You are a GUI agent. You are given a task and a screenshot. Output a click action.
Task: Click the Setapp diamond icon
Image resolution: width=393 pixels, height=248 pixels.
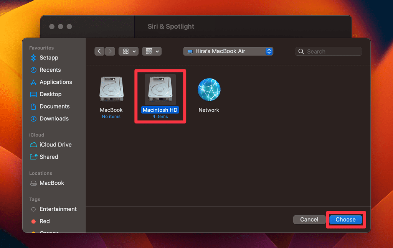(33, 58)
